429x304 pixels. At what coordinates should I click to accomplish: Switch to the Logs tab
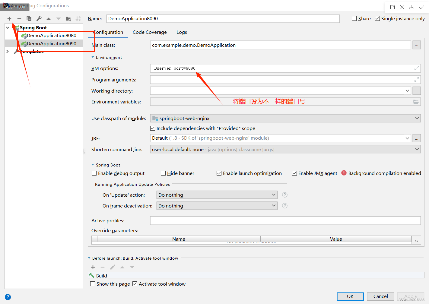[182, 32]
